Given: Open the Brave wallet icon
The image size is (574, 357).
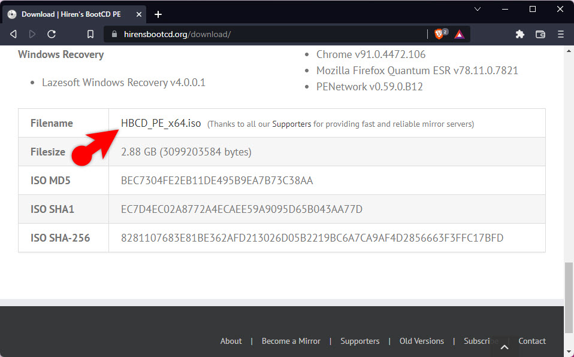Looking at the screenshot, I should pyautogui.click(x=540, y=34).
